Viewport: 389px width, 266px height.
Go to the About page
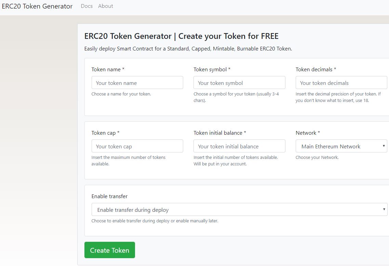click(105, 6)
